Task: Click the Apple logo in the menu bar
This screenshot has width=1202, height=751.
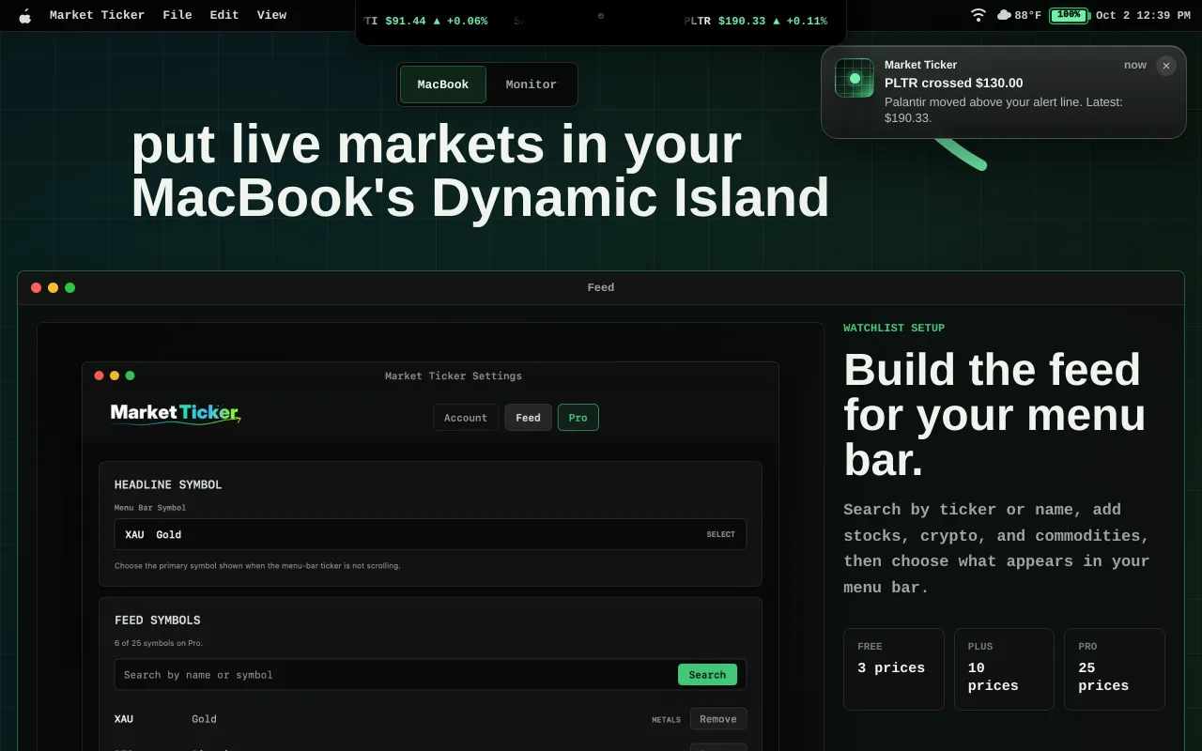Action: pyautogui.click(x=24, y=15)
